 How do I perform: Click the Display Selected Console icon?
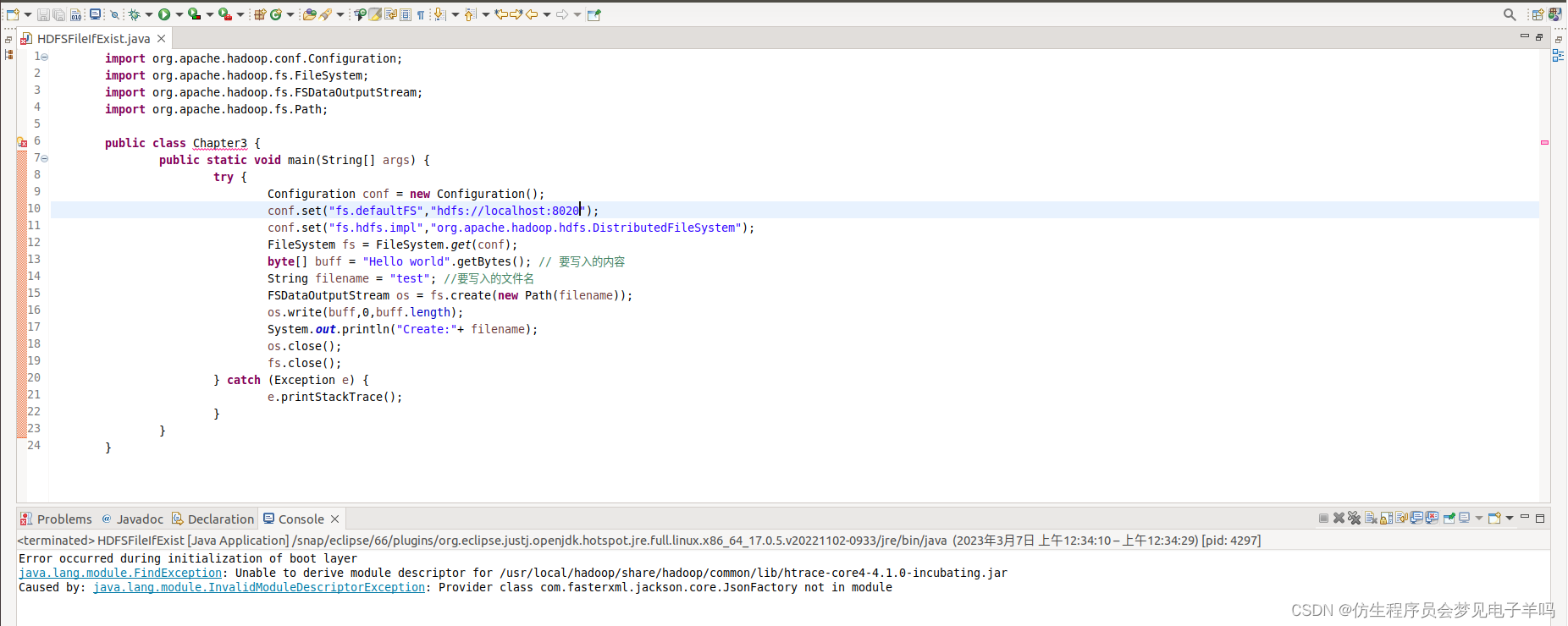click(1464, 518)
